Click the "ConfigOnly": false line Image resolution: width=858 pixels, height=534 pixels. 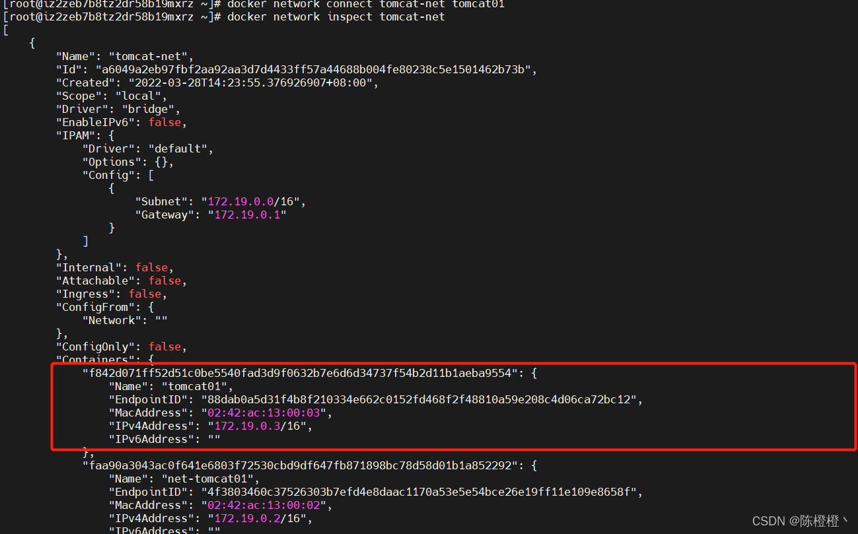(x=122, y=347)
